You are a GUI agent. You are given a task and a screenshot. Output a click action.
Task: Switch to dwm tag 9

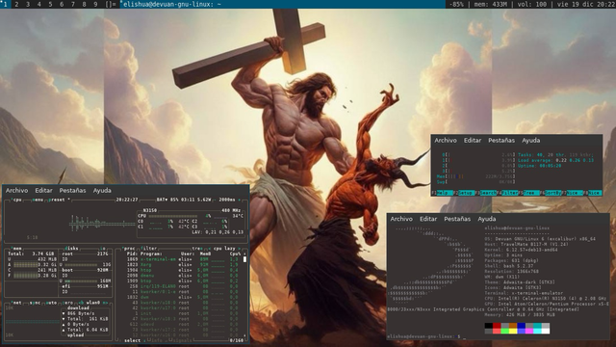95,4
